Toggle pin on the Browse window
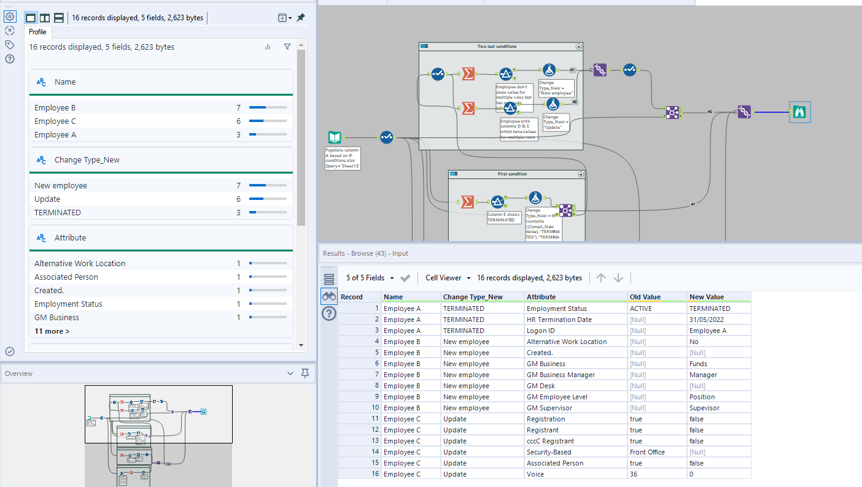Viewport: 862px width, 487px height. pos(300,18)
